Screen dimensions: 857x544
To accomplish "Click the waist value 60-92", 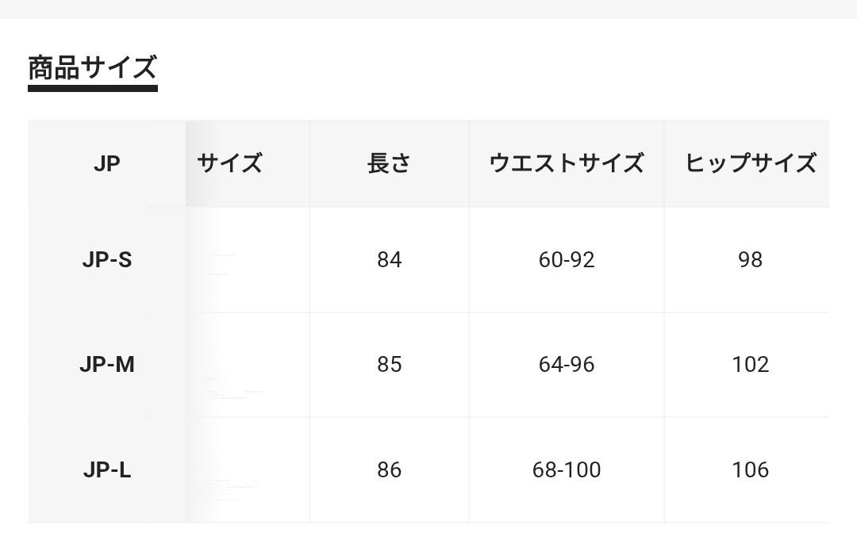I will click(x=567, y=259).
